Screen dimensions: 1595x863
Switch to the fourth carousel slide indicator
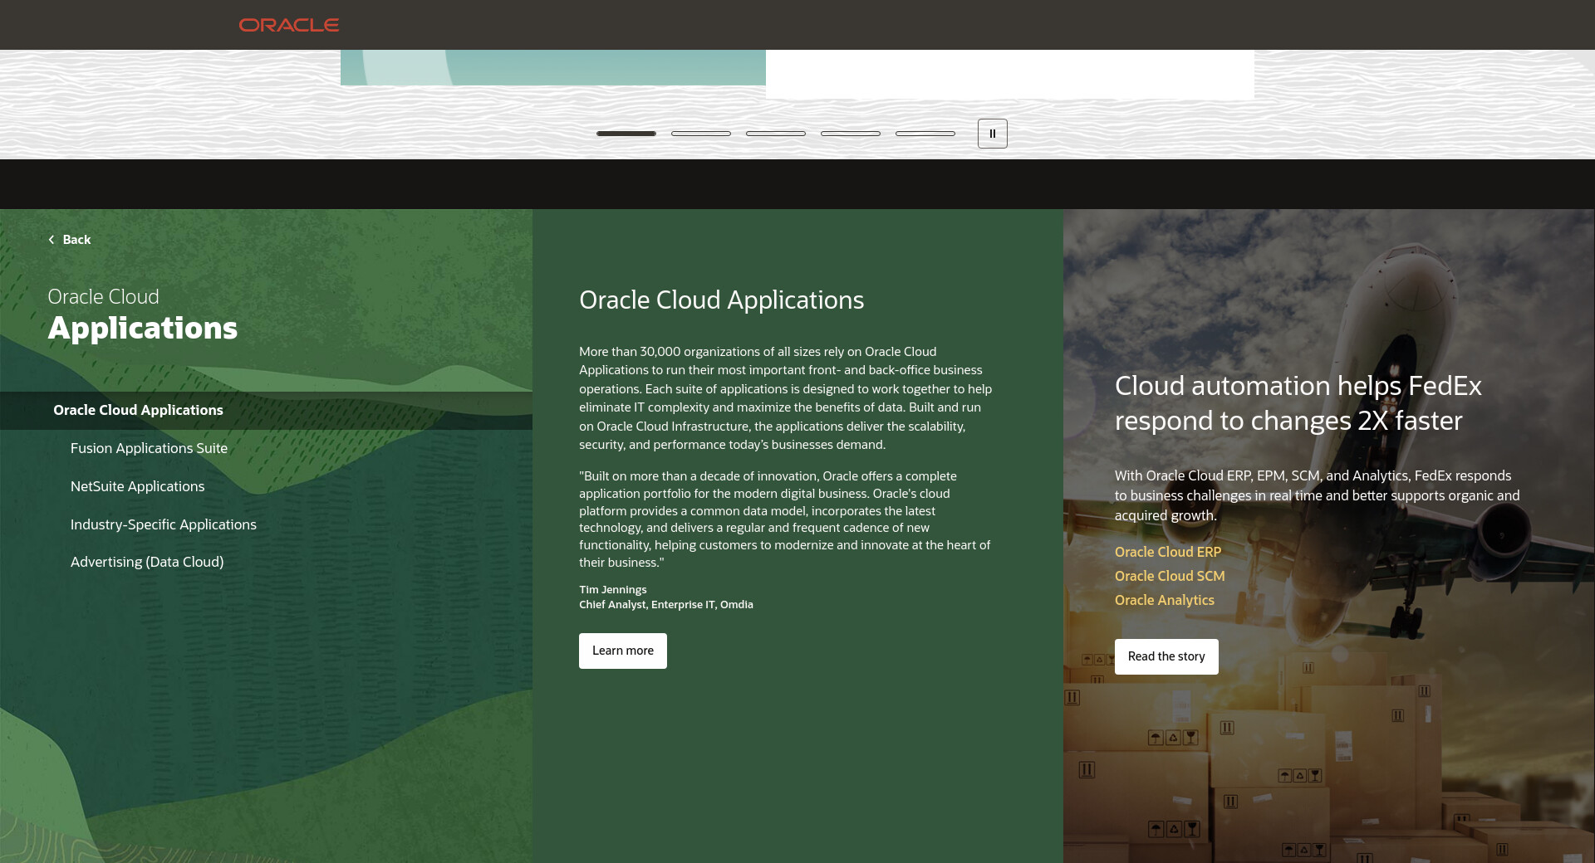[x=850, y=134]
